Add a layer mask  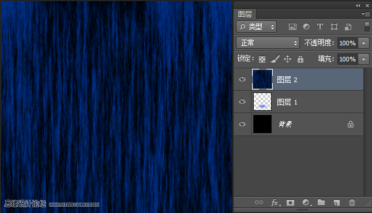[290, 202]
